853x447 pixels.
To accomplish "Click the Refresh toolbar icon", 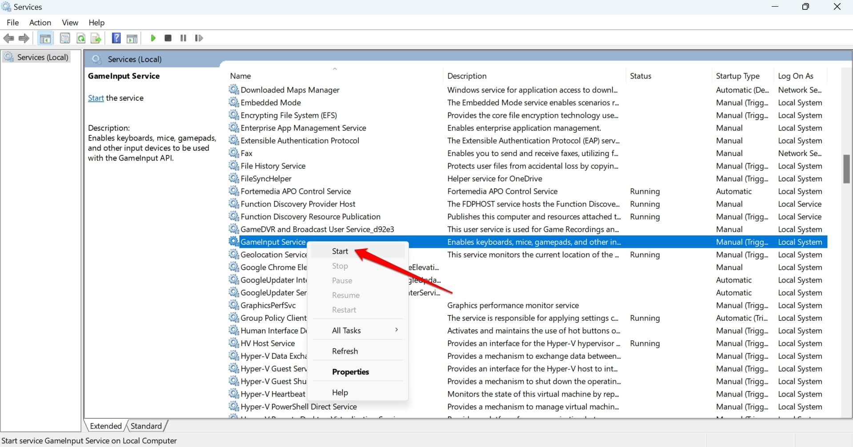I will 81,39.
